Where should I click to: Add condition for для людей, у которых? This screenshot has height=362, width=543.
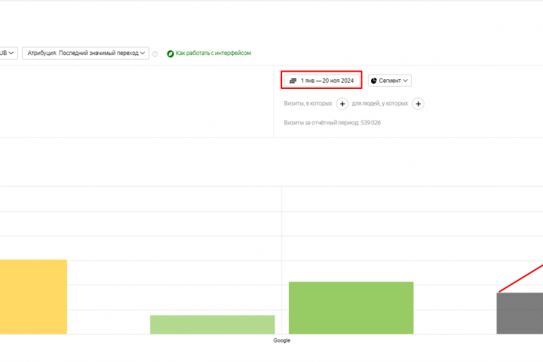pyautogui.click(x=418, y=103)
